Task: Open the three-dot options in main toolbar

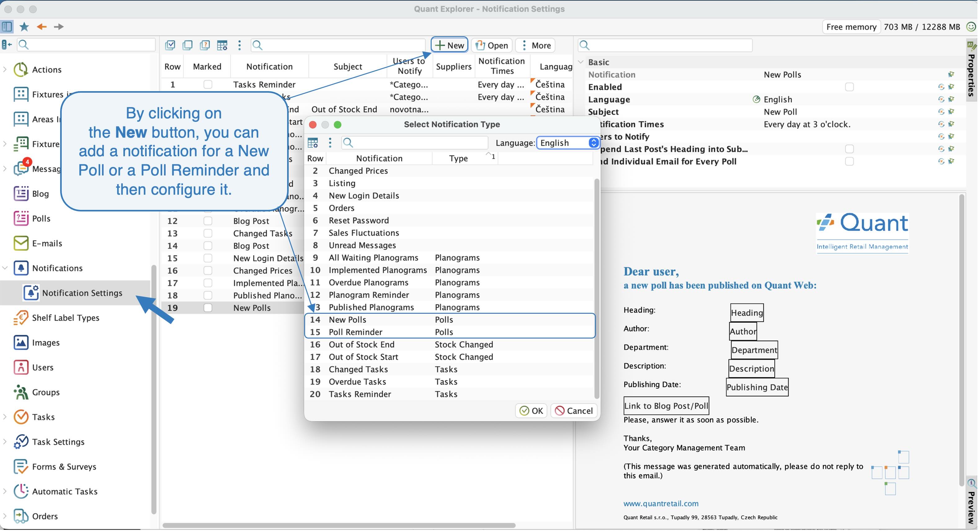Action: [240, 45]
